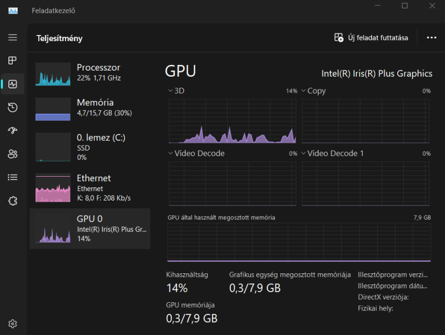
Task: Open the Video Decode 1 dropdown
Action: [x=332, y=153]
